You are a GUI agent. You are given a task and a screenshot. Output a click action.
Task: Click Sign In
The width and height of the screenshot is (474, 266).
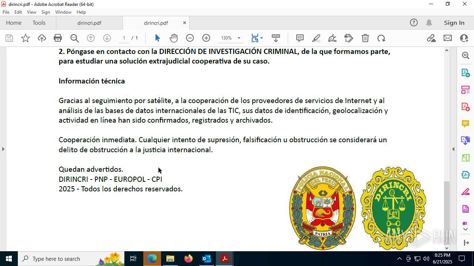coord(454,23)
